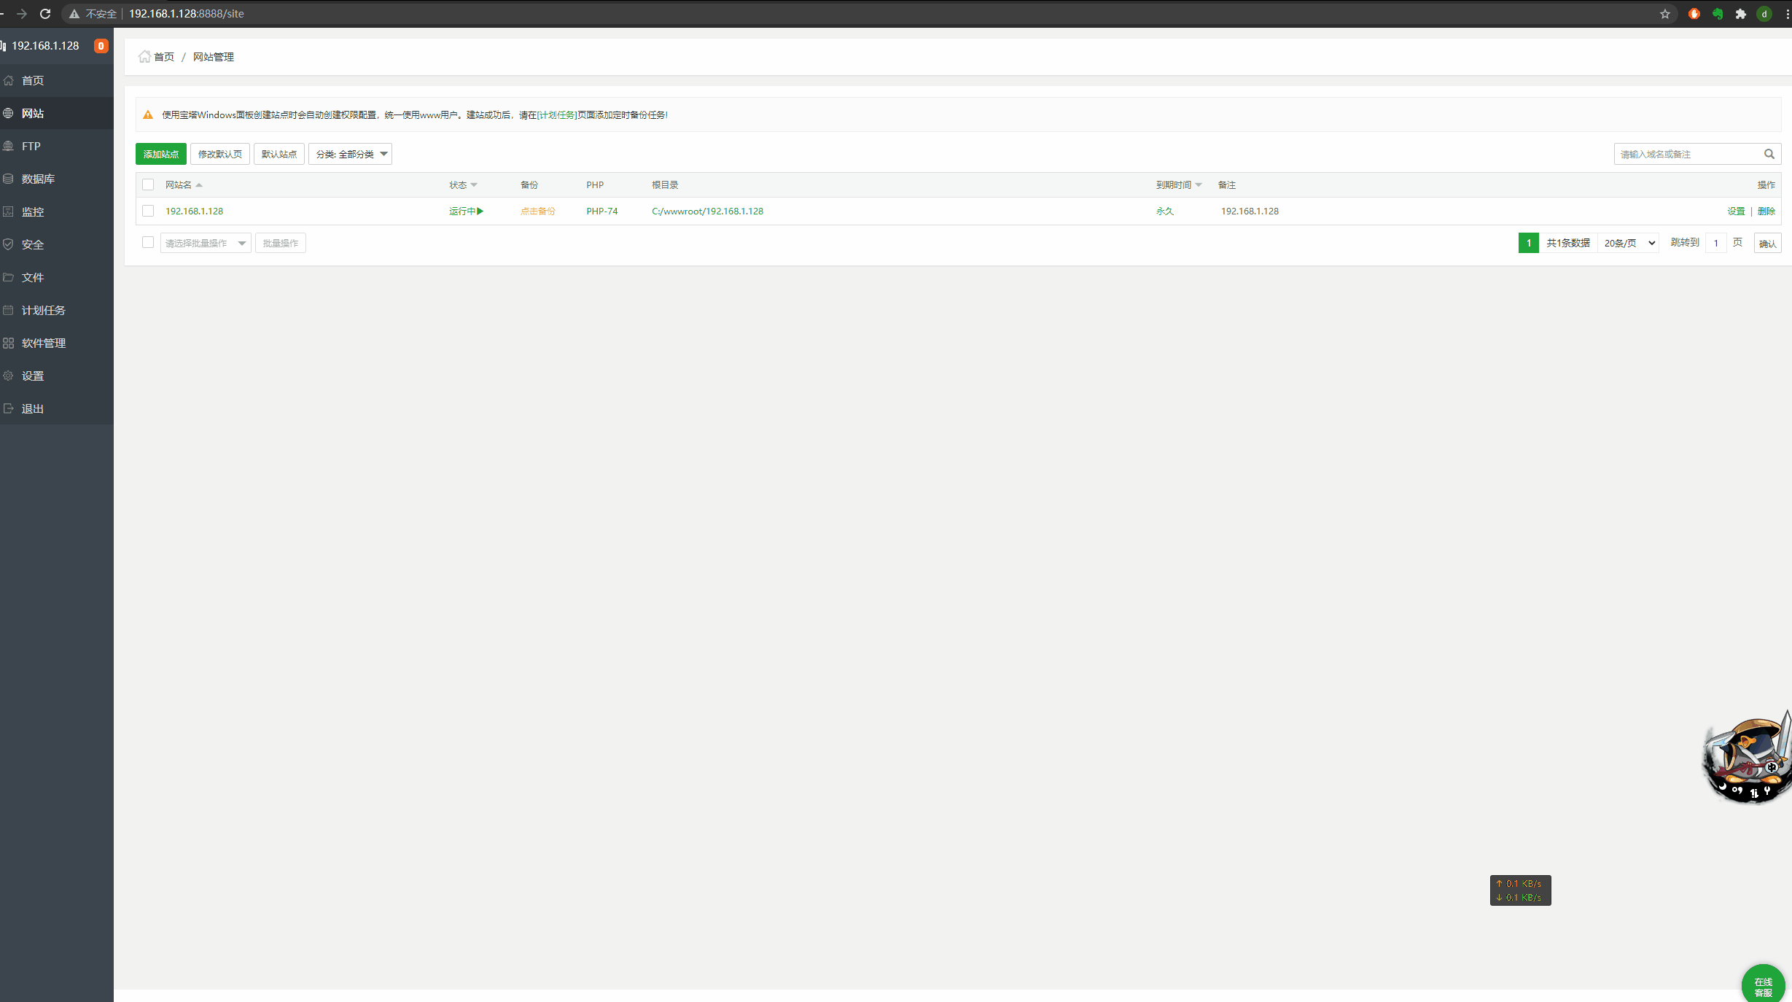Image resolution: width=1792 pixels, height=1002 pixels.
Task: Open the 分类: 全部分类 dropdown
Action: [350, 154]
